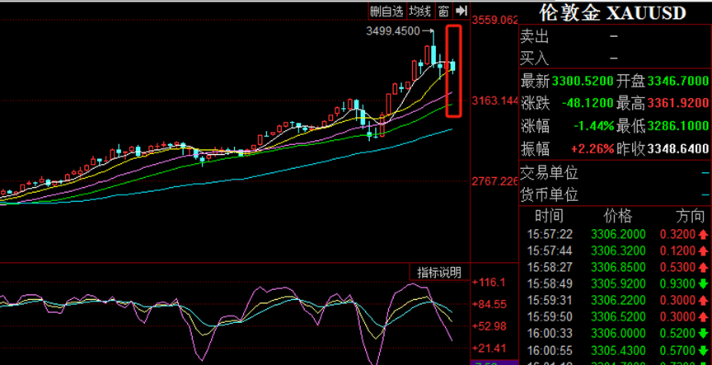Click the up arrow in the 15:59:31 row
712x365 pixels.
point(704,301)
